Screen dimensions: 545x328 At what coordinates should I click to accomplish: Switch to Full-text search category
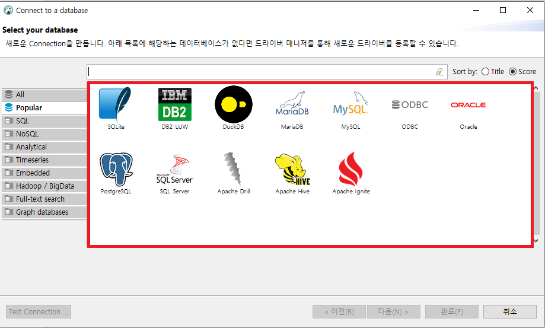pos(44,199)
